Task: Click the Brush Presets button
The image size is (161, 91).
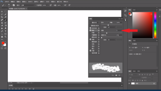Action: [x=94, y=22]
